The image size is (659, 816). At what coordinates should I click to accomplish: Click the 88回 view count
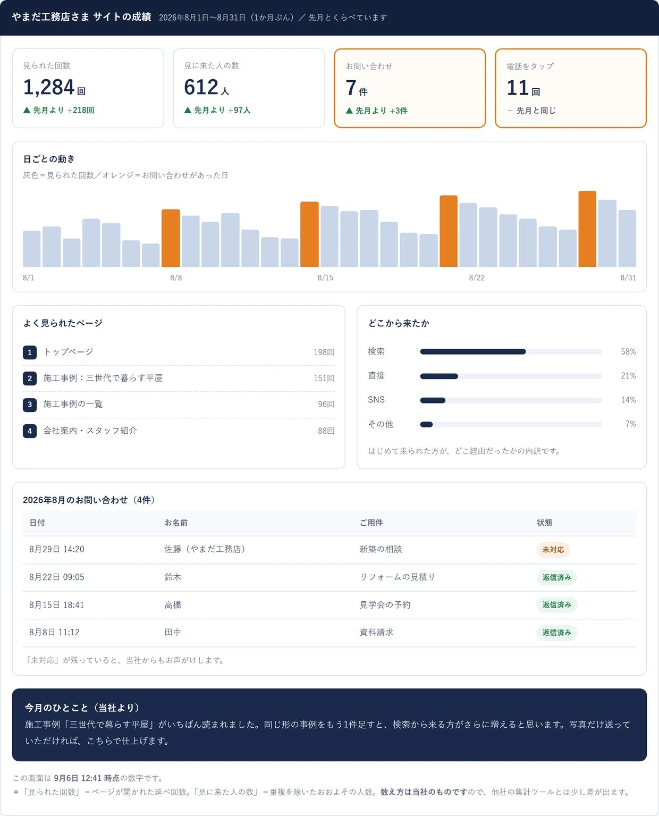326,431
